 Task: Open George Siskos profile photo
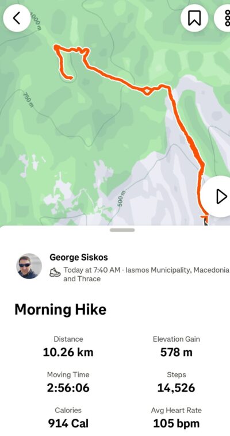coord(29,266)
